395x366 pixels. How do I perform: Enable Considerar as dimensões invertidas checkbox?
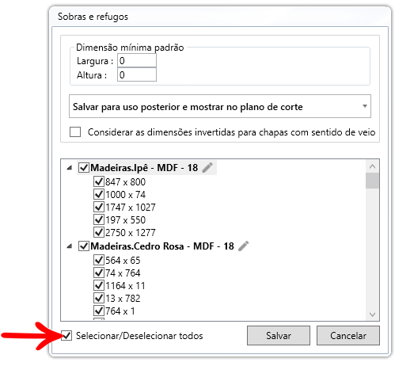pos(75,132)
